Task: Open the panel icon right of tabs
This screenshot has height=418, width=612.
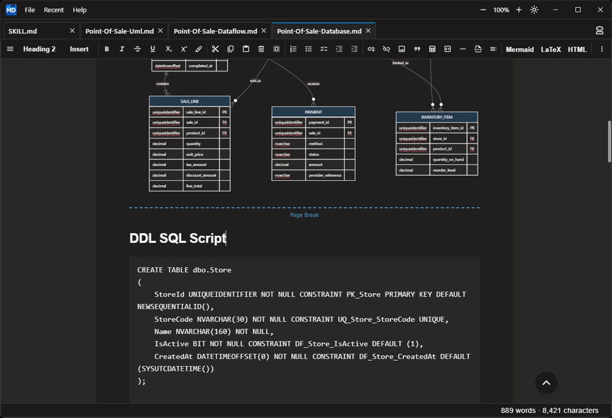Action: click(599, 30)
